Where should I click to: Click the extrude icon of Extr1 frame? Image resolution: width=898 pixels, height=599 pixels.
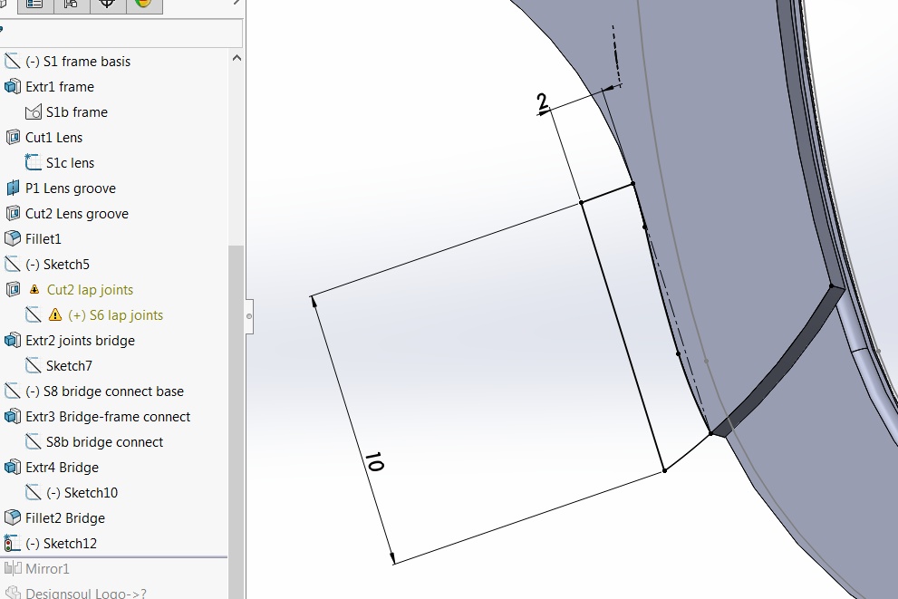click(x=12, y=86)
